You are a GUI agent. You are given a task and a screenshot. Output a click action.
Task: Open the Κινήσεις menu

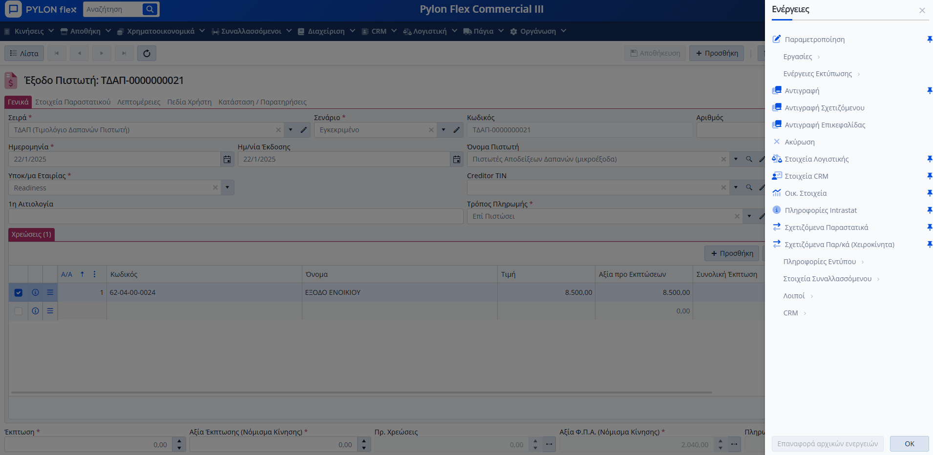pyautogui.click(x=29, y=31)
